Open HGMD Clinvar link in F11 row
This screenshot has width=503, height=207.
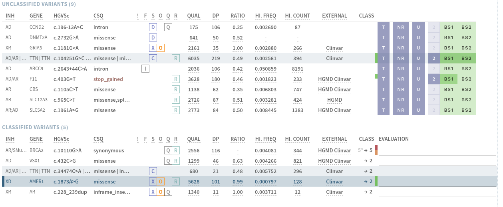334,79
